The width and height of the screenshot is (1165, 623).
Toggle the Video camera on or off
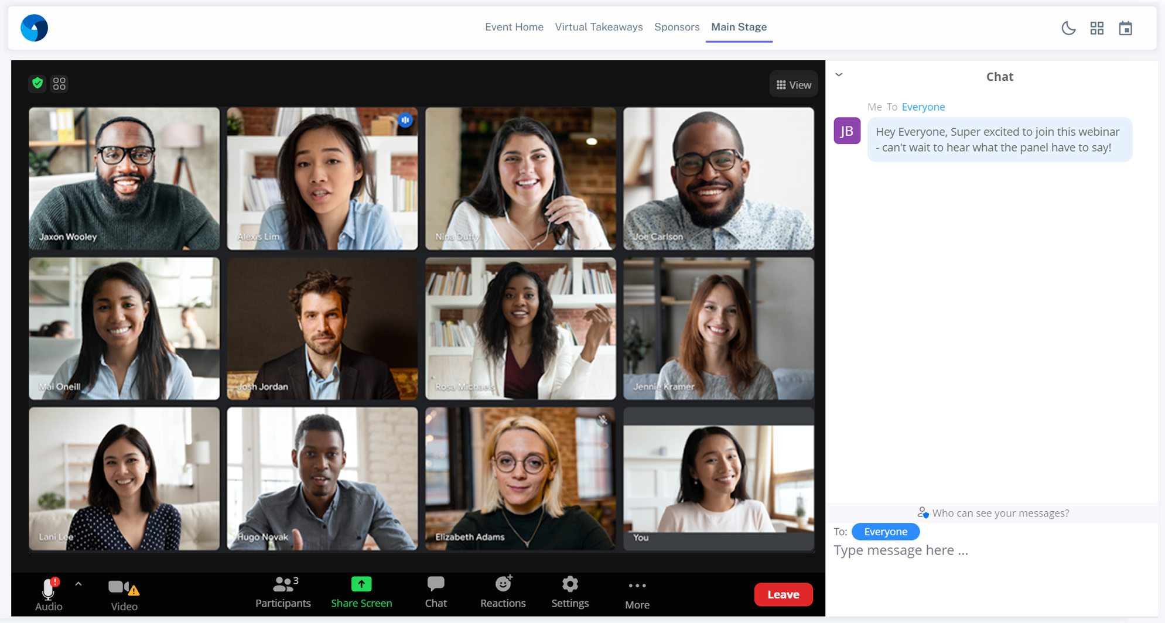[x=124, y=594]
